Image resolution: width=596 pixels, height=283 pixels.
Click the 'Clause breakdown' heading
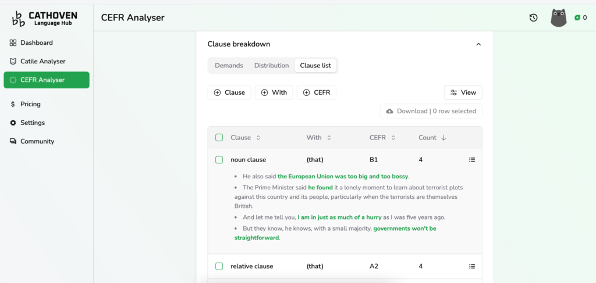click(239, 44)
